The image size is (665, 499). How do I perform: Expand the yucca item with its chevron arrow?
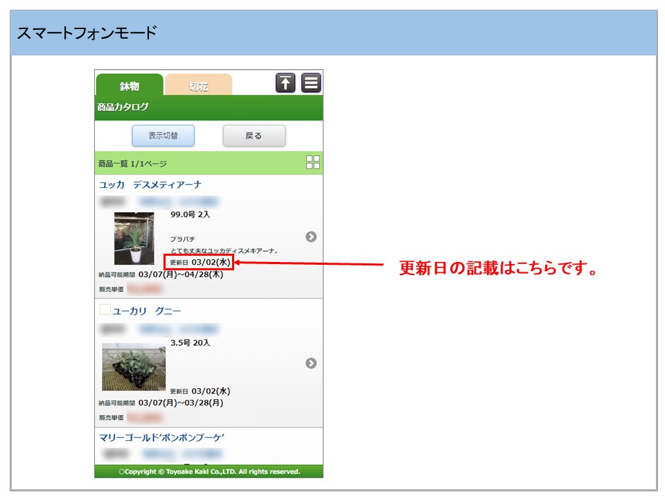click(x=311, y=237)
